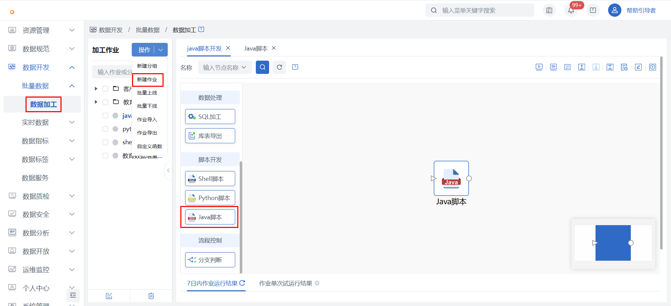Click the SQL加工 node button
Screen dimensions: 671x306
pos(210,117)
